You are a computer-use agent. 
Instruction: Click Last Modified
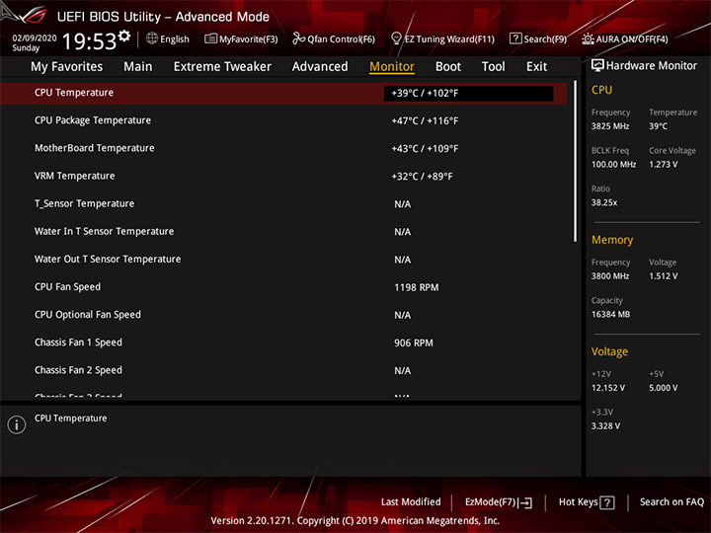pos(411,501)
